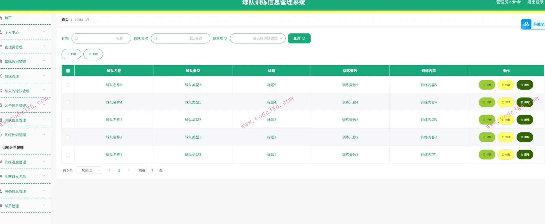Check the box for the 球队名称2 row
The height and width of the screenshot is (224, 545).
point(68,137)
